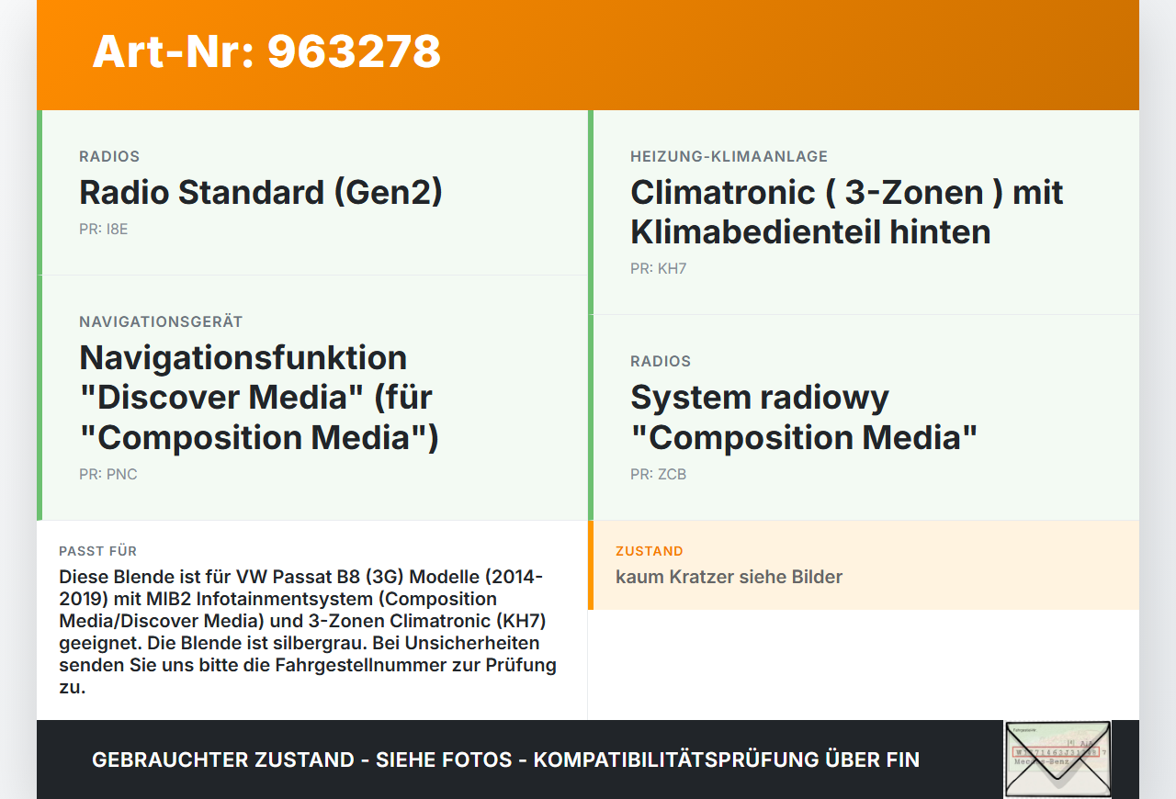Click the VW Passat B8 compatibility description text
The width and height of the screenshot is (1176, 799).
coord(307,631)
